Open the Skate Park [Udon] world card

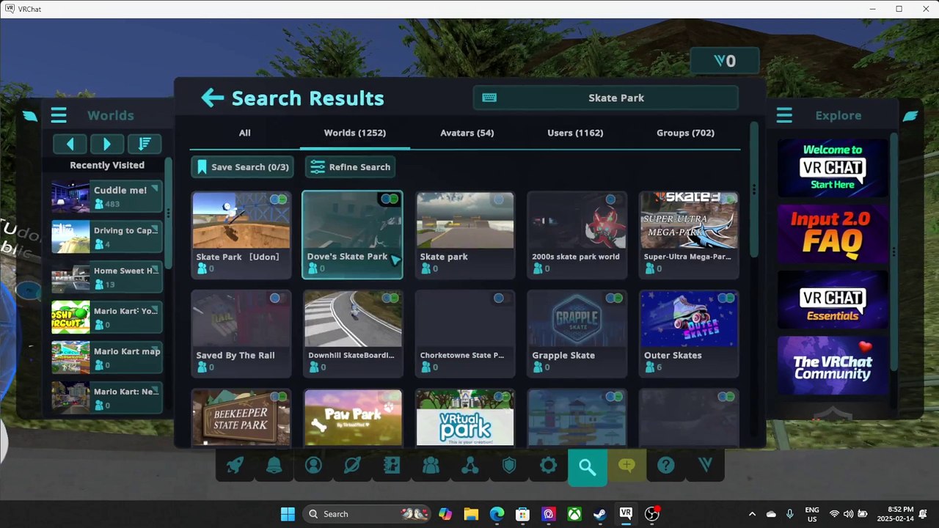pyautogui.click(x=241, y=235)
